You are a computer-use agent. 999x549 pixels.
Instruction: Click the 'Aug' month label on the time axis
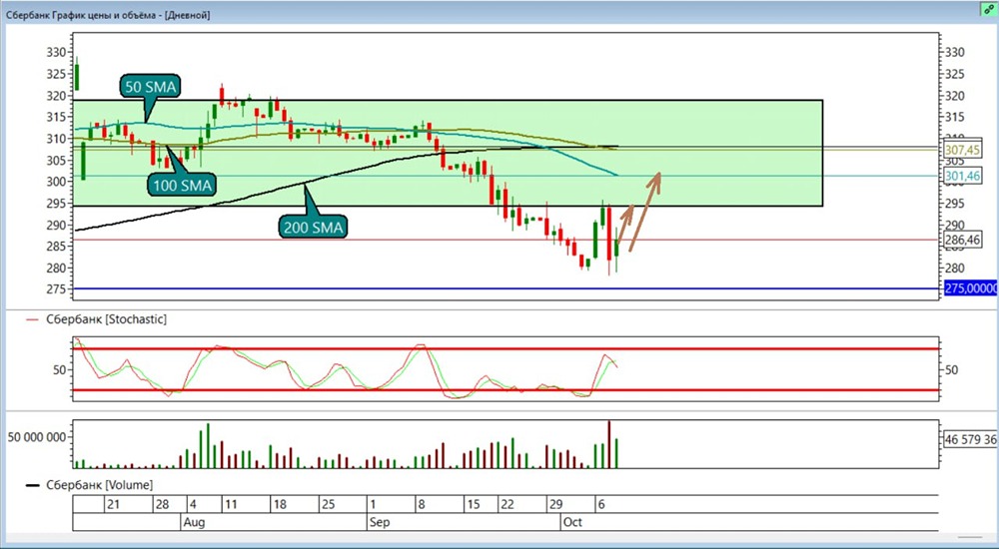[x=194, y=522]
